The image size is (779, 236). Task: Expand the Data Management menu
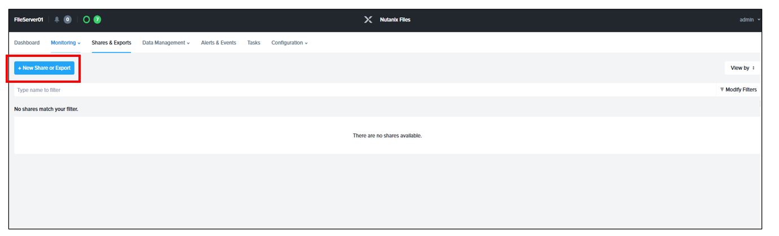coord(166,43)
